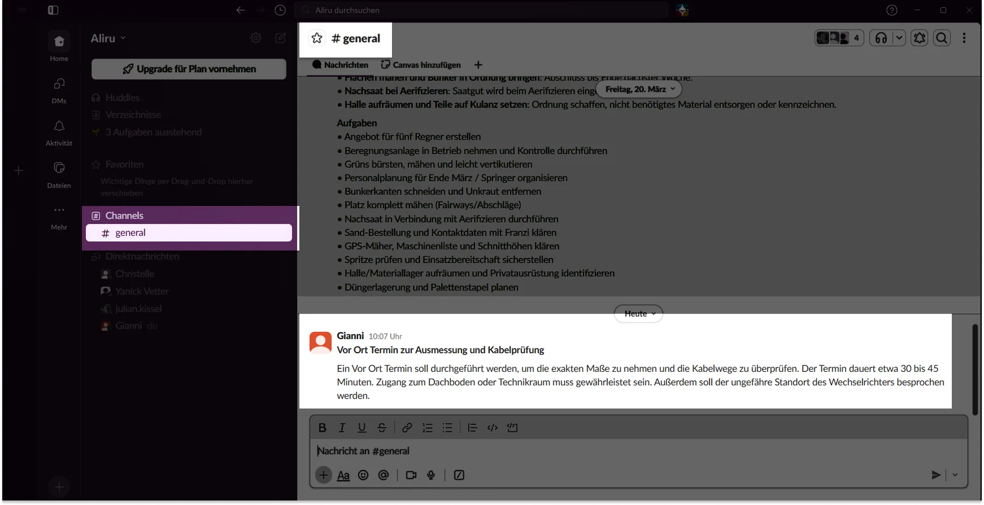Open the Home view in sidebar
The width and height of the screenshot is (984, 505).
(59, 47)
